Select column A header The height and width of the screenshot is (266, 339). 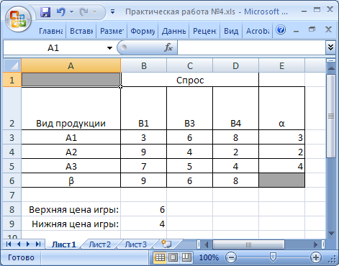click(71, 65)
